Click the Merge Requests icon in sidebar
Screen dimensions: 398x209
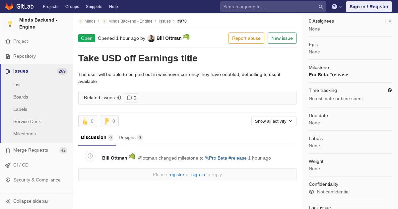[x=8, y=150]
